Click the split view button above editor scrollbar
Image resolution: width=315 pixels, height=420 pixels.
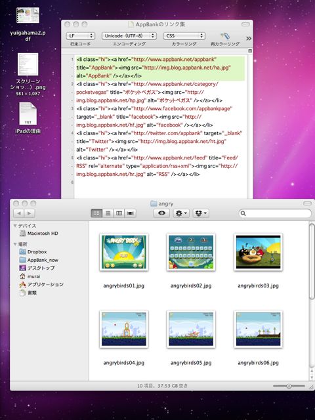pos(250,51)
